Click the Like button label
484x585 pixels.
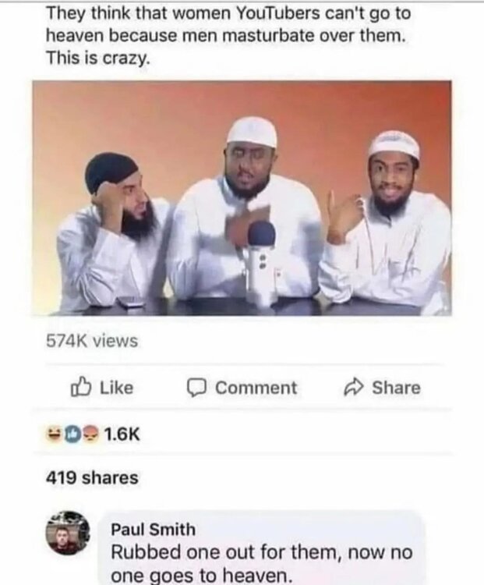tap(116, 388)
